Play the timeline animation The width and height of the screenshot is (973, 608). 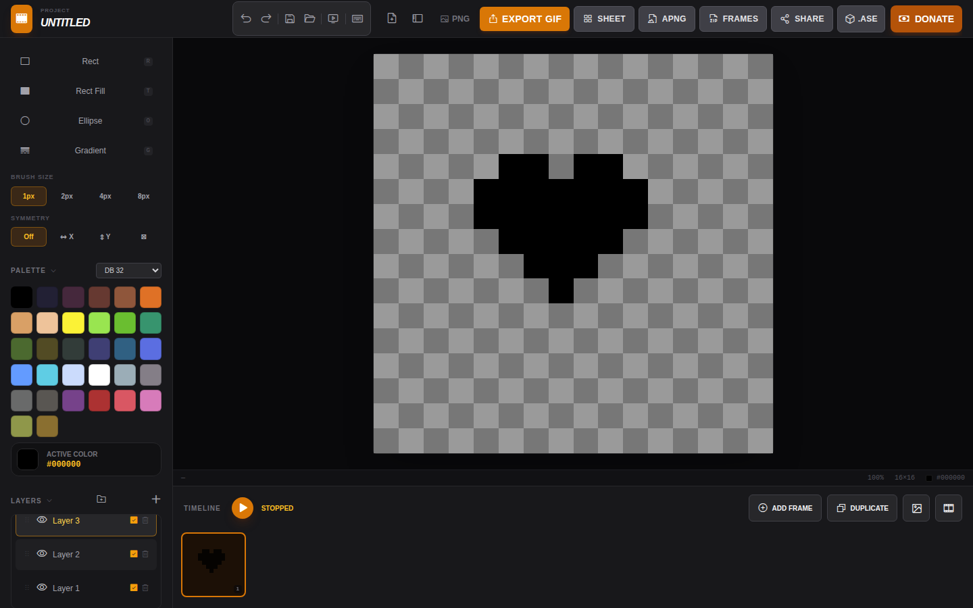coord(243,508)
